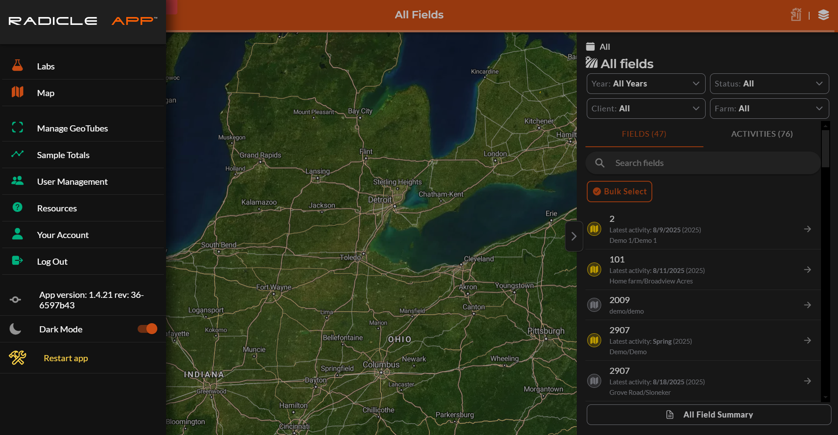This screenshot has height=435, width=838.
Task: Enable Bulk Select mode
Action: tap(619, 191)
